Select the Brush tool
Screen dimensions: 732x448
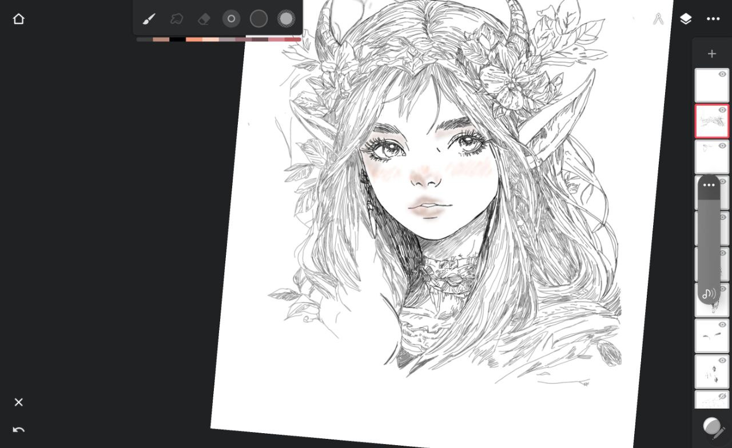[x=149, y=19]
